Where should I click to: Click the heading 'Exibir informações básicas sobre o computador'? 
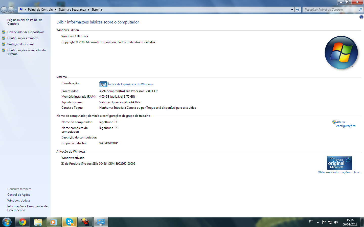(98, 22)
